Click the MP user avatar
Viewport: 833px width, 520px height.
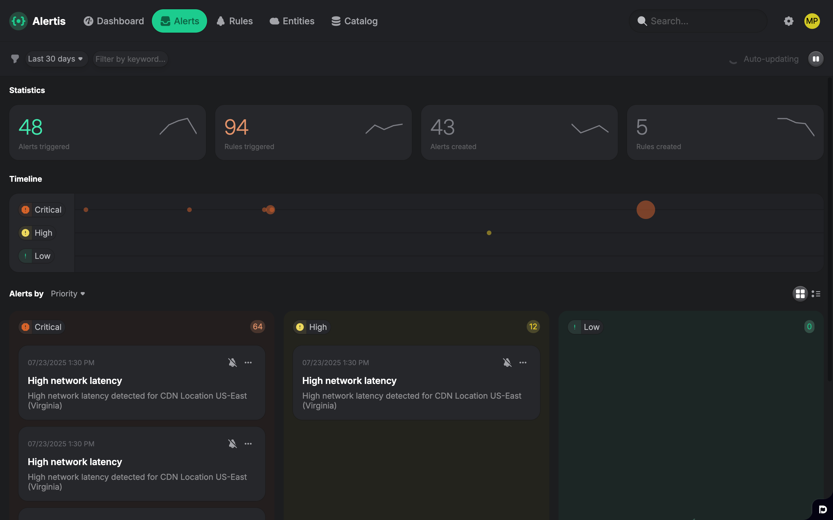tap(812, 21)
